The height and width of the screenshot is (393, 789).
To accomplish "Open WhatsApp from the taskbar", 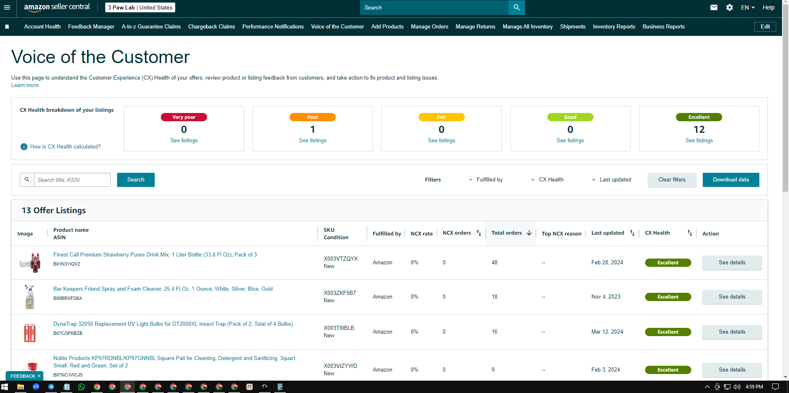I will tap(82, 387).
